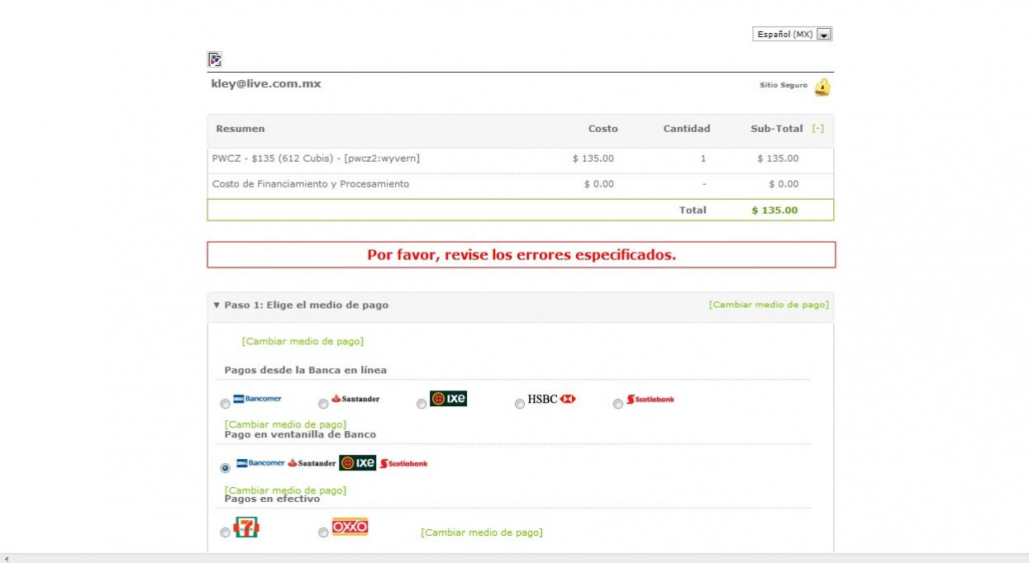Select OXXO cash payment radio button
This screenshot has width=1029, height=563.
323,532
